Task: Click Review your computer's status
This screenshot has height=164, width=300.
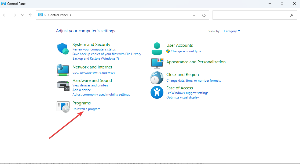Action: click(x=94, y=49)
